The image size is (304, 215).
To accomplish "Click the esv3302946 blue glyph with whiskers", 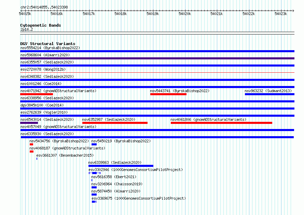I will click(95, 173).
